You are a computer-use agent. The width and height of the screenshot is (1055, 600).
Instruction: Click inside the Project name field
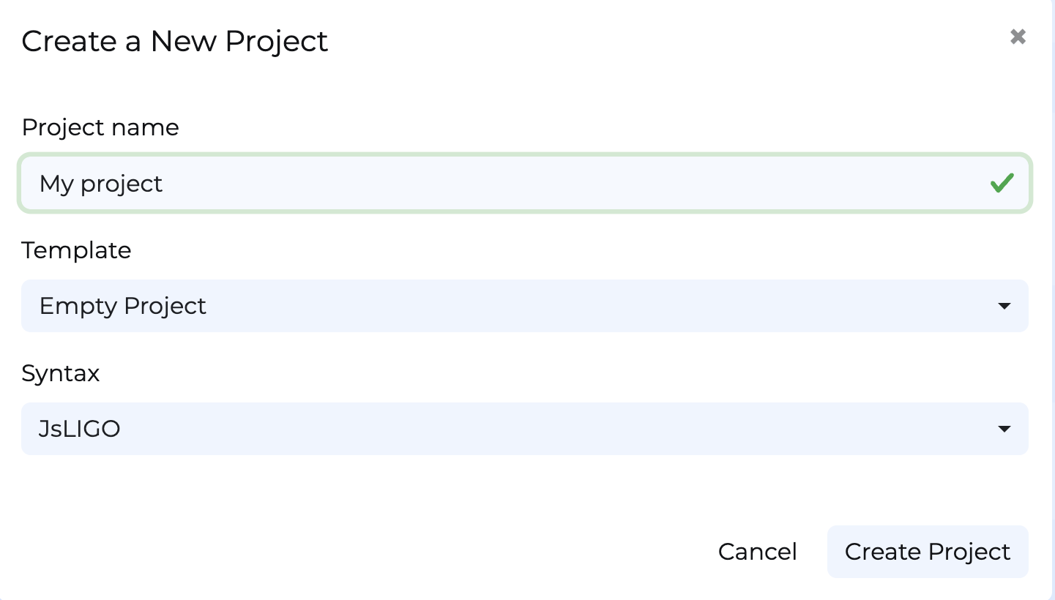coord(512,184)
